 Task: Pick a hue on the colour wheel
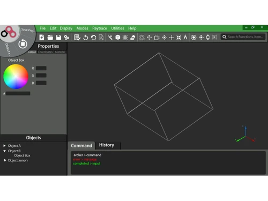tap(16, 77)
